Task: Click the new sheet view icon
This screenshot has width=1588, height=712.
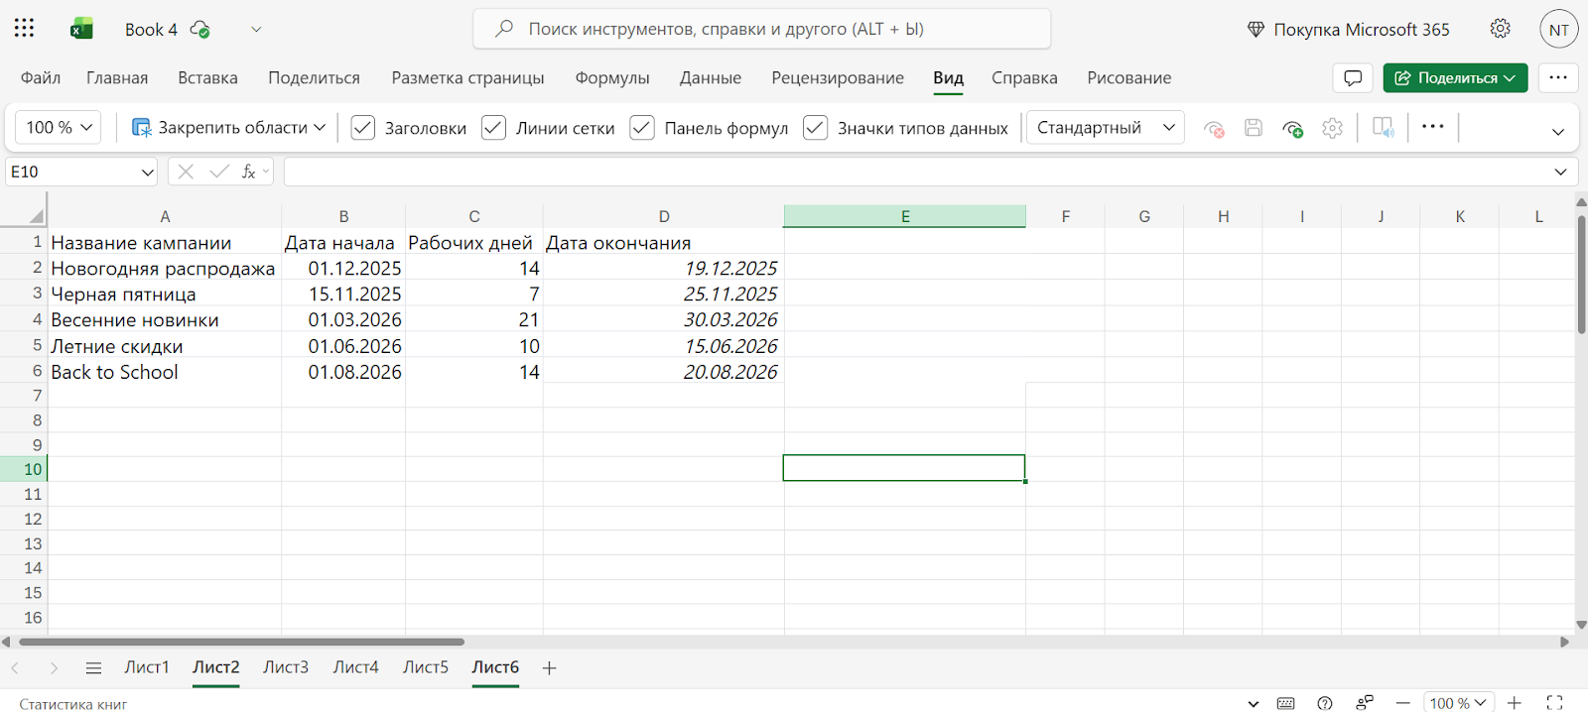Action: click(x=1292, y=128)
